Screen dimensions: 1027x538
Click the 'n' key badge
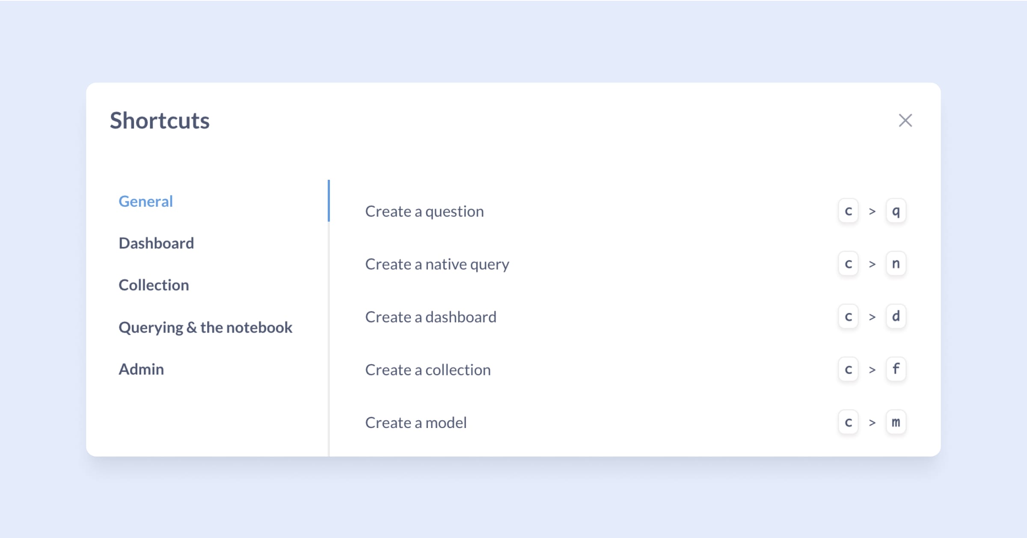pyautogui.click(x=896, y=264)
